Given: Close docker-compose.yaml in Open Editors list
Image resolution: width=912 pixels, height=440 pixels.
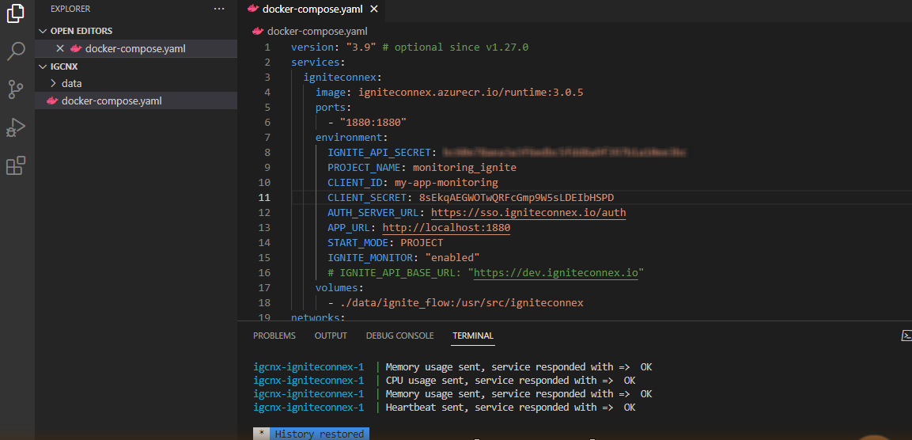Looking at the screenshot, I should point(60,48).
